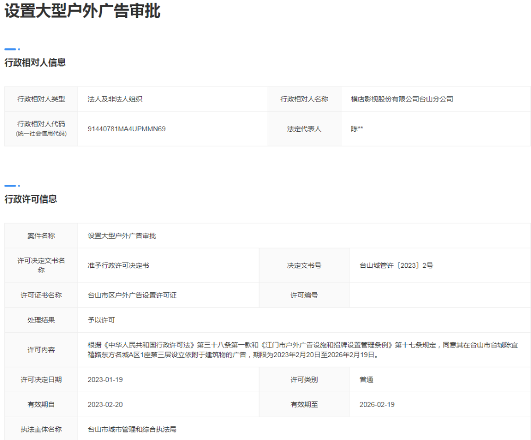Click the result 予以许可
Viewport: 531px width, 440px height.
pos(101,320)
